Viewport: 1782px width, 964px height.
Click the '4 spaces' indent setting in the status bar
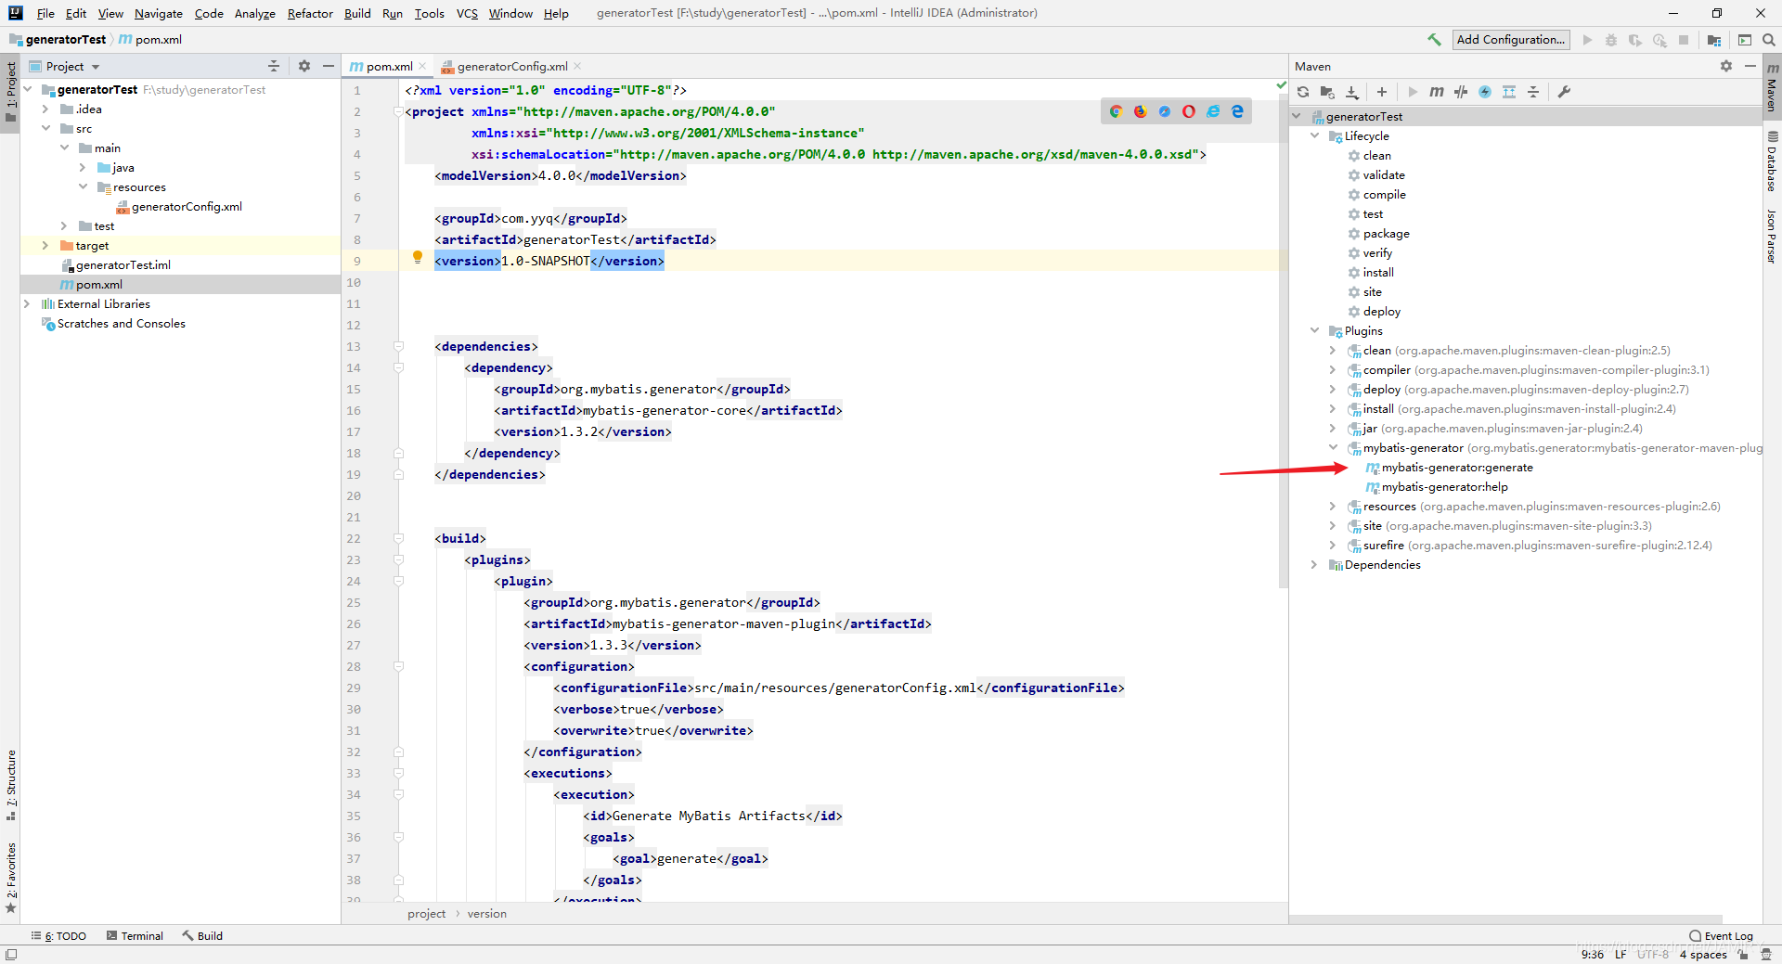pyautogui.click(x=1703, y=955)
